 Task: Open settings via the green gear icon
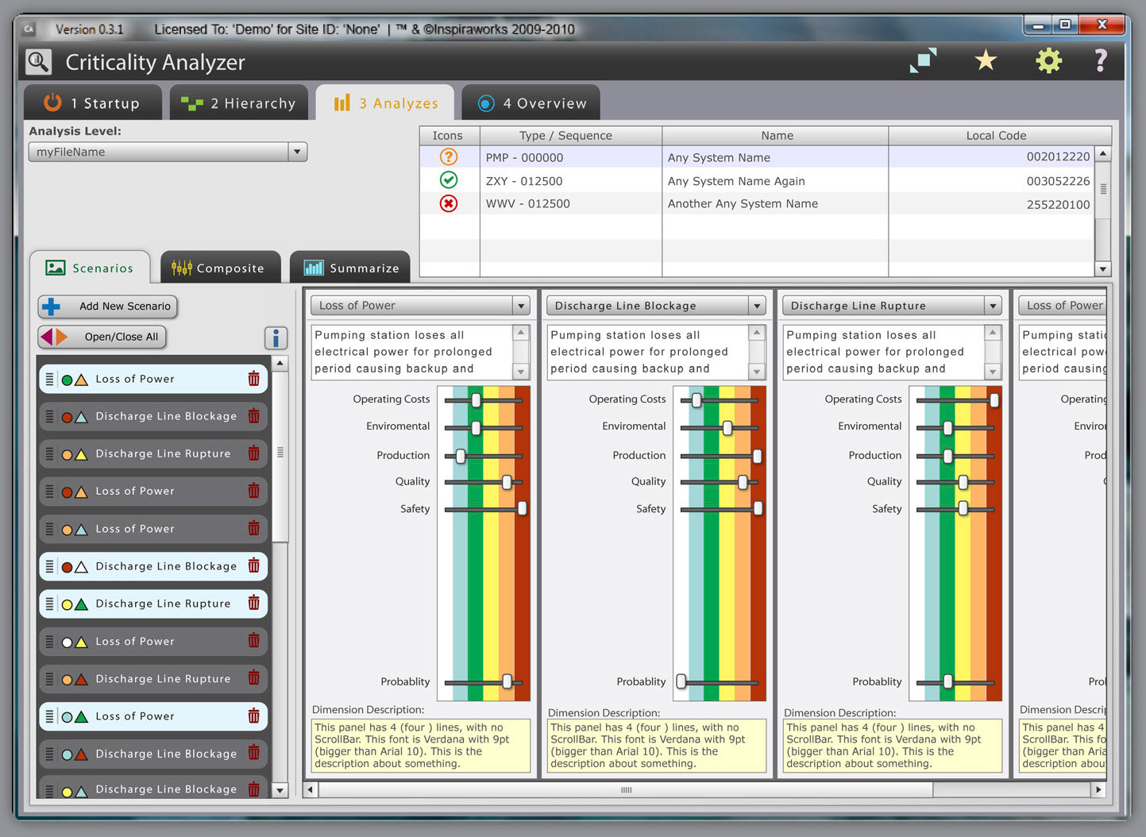tap(1048, 60)
